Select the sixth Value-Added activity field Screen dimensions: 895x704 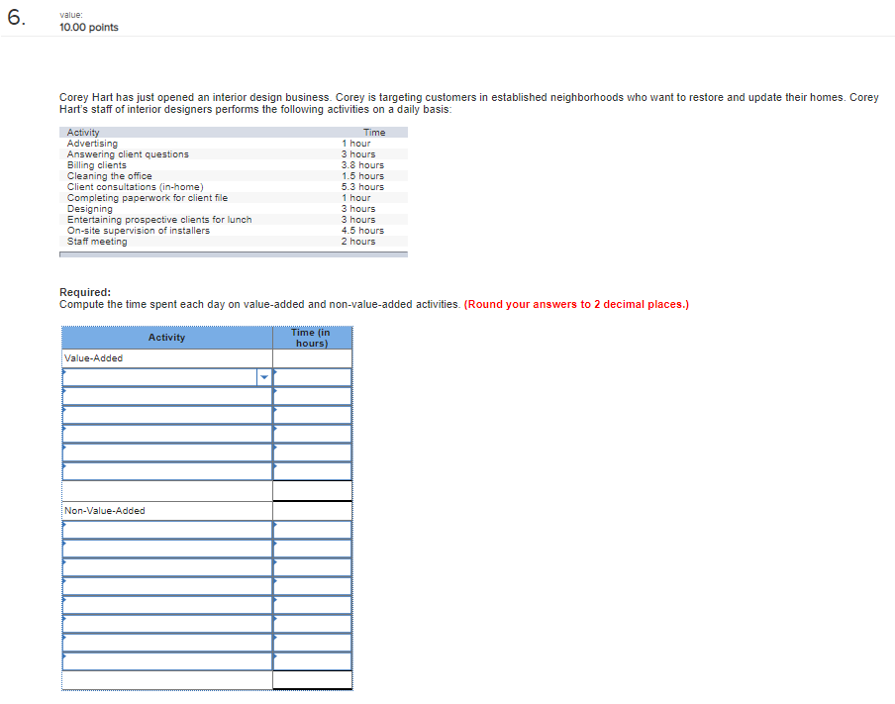pyautogui.click(x=167, y=471)
